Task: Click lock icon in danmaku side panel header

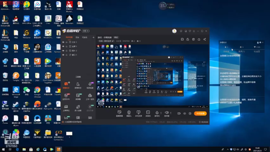Action: [x=258, y=42]
